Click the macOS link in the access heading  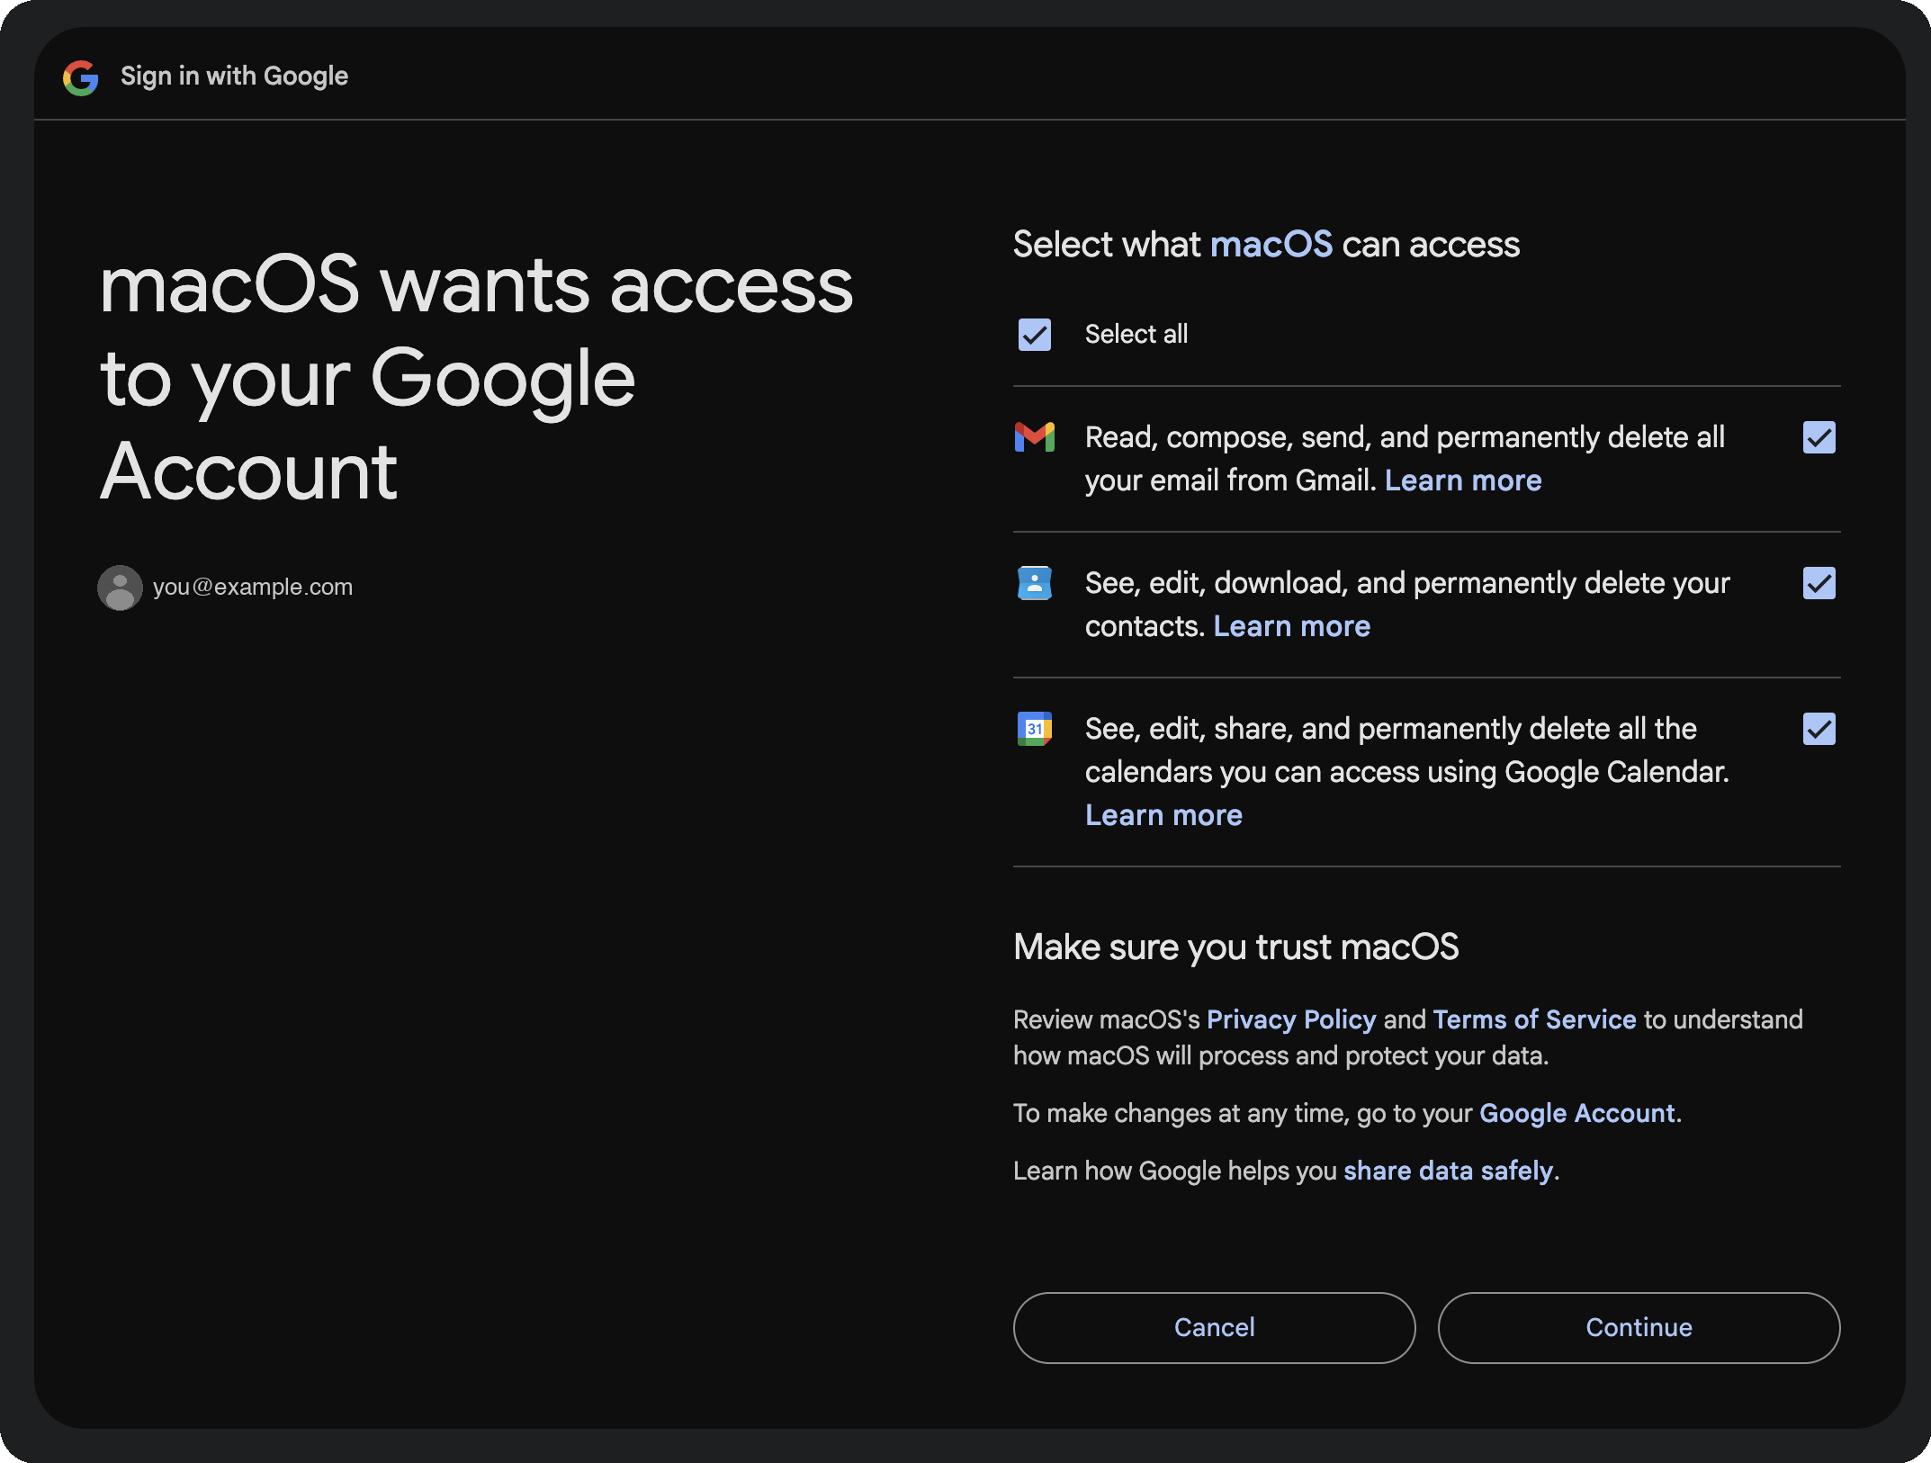1271,243
